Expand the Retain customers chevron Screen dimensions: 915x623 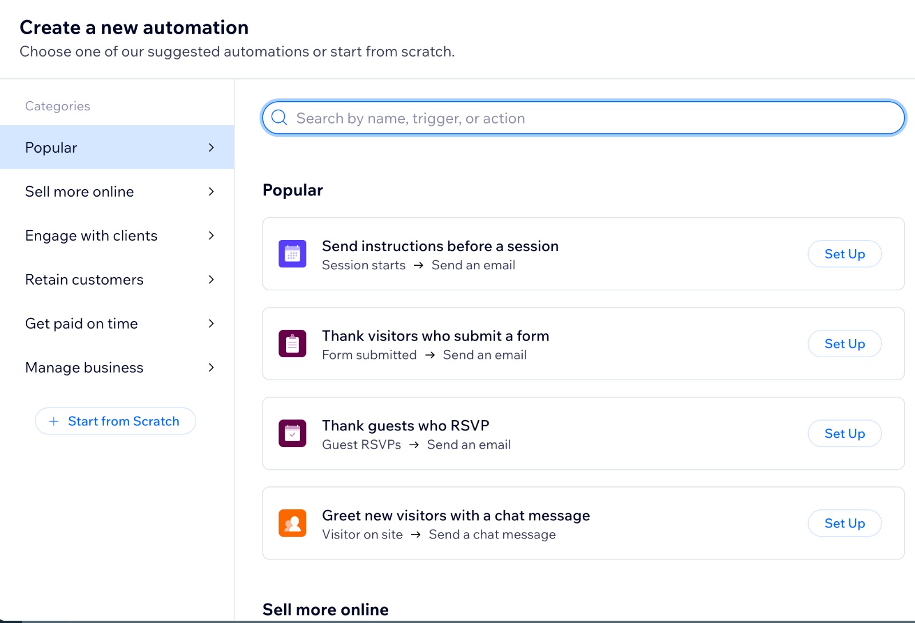tap(211, 279)
